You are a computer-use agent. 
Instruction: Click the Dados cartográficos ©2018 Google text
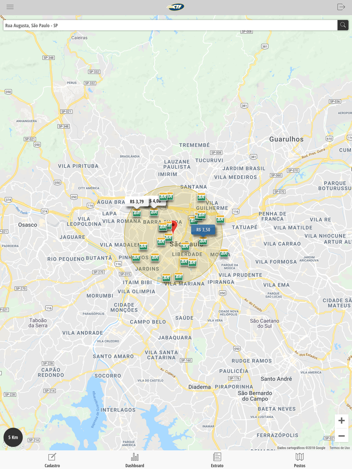point(301,448)
